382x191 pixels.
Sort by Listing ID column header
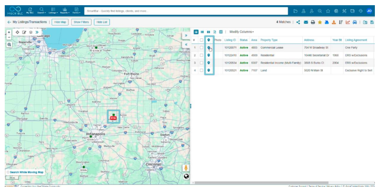click(x=230, y=40)
